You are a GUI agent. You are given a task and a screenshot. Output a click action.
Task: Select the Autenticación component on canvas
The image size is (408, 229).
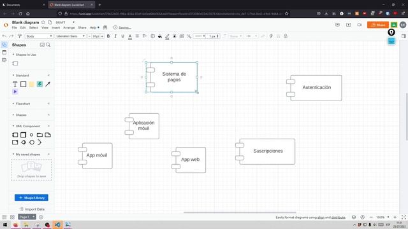(x=314, y=88)
